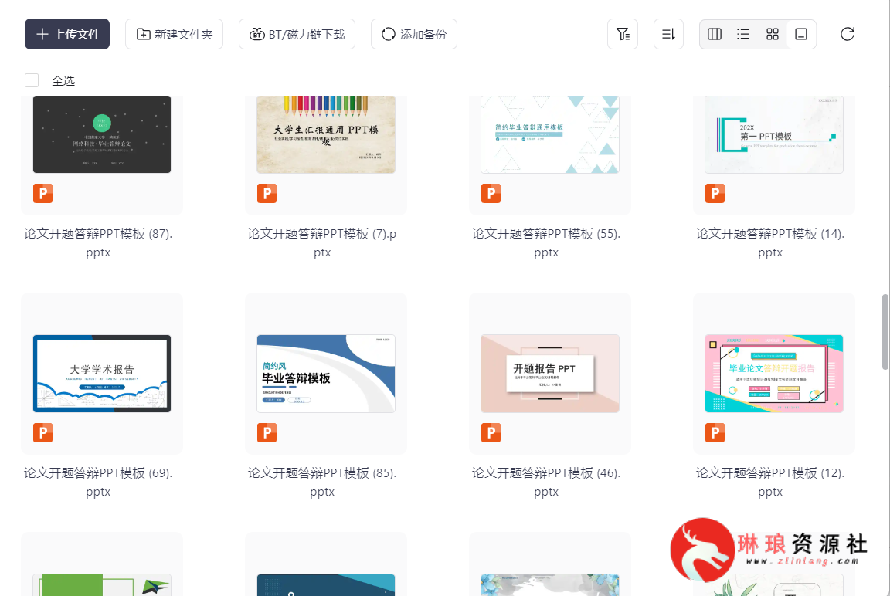The image size is (890, 596).
Task: Select file name 论文开题答辩PPT模板 (46).pptx
Action: pyautogui.click(x=546, y=482)
